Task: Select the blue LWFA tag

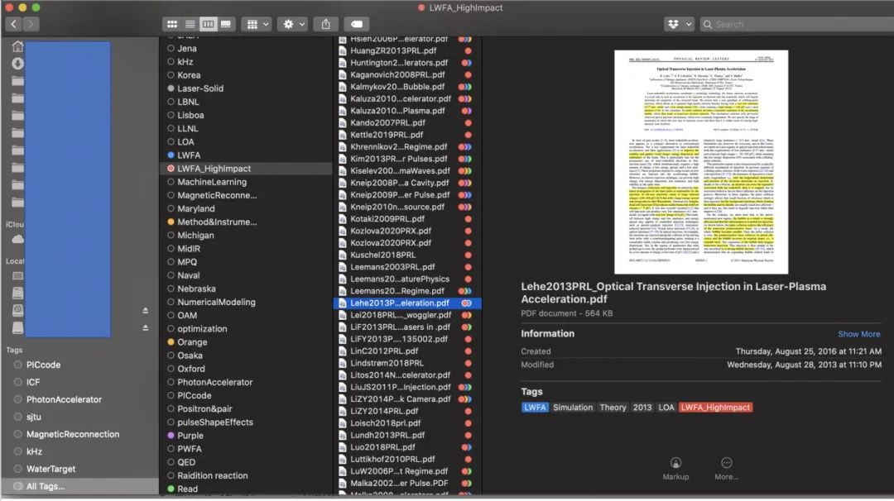Action: click(x=189, y=155)
